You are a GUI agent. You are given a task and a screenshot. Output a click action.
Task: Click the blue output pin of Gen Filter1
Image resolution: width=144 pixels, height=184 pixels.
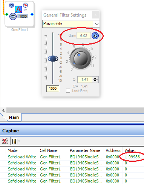[x=32, y=14]
